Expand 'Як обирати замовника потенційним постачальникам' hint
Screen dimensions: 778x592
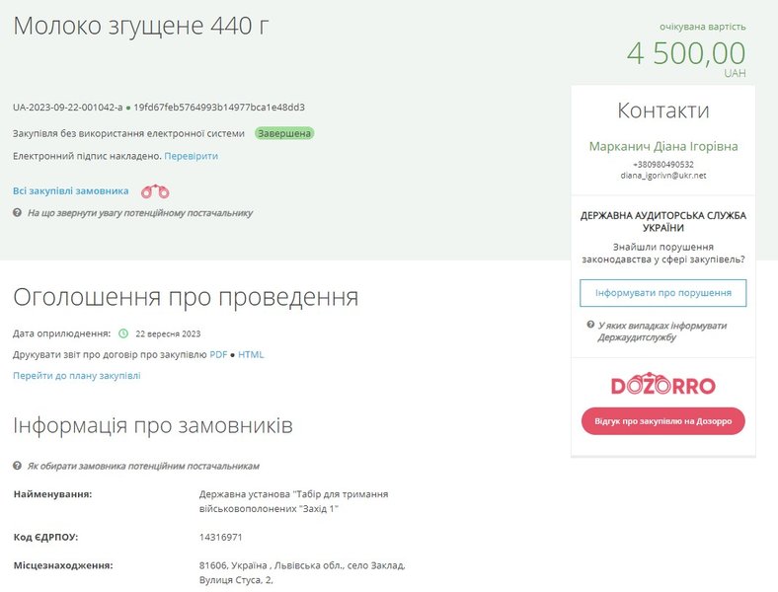point(143,466)
